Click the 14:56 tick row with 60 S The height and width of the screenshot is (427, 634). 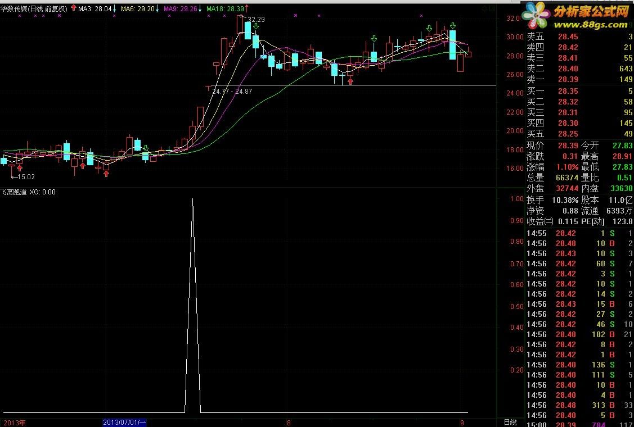579,264
